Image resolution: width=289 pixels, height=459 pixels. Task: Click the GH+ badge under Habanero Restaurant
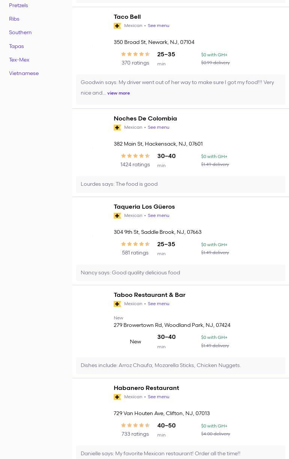point(117,397)
